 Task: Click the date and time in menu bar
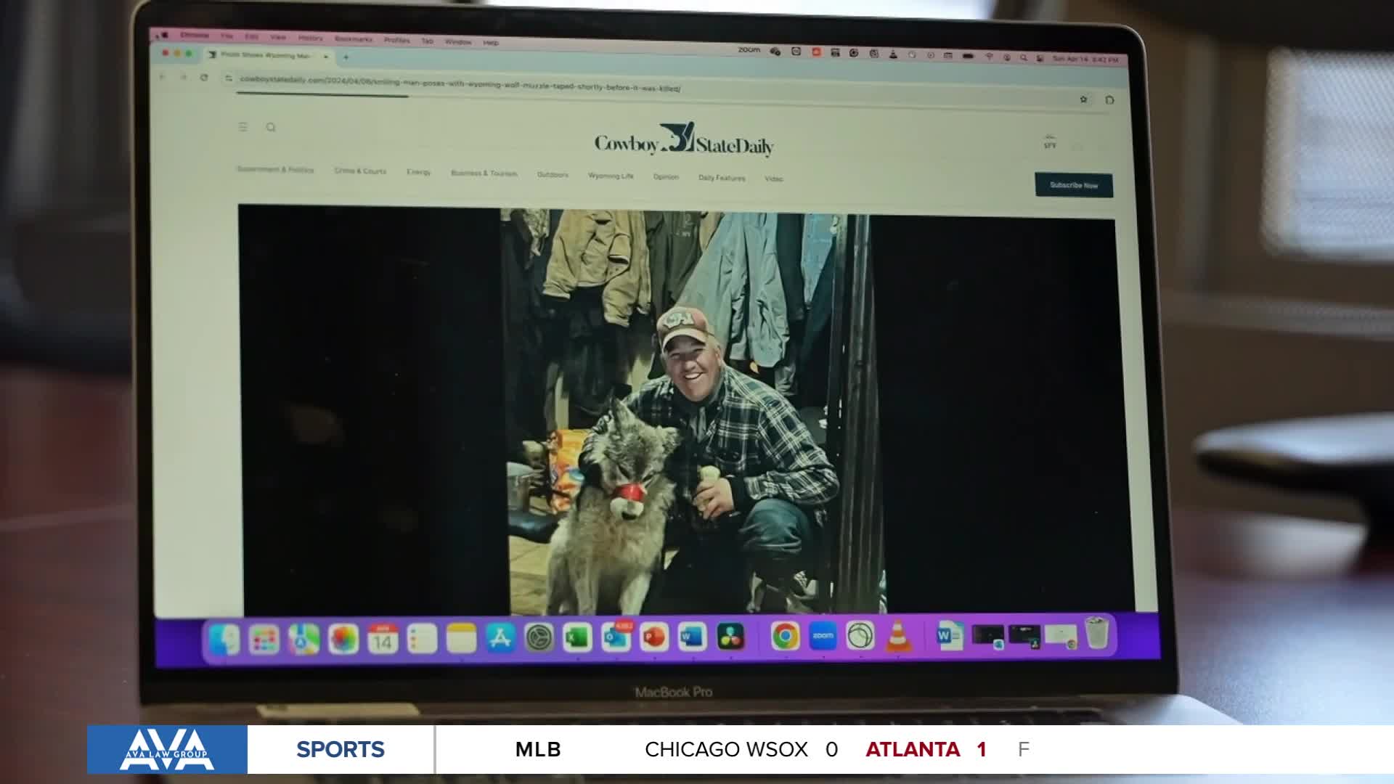[1085, 59]
